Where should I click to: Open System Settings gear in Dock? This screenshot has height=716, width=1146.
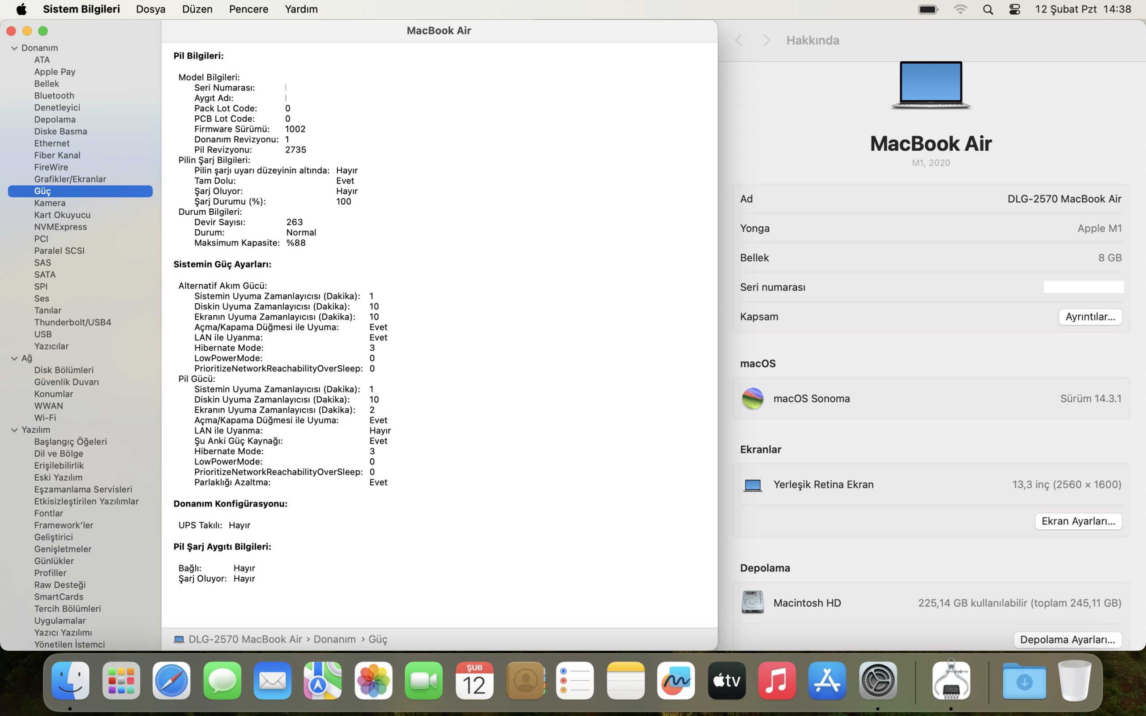[877, 681]
